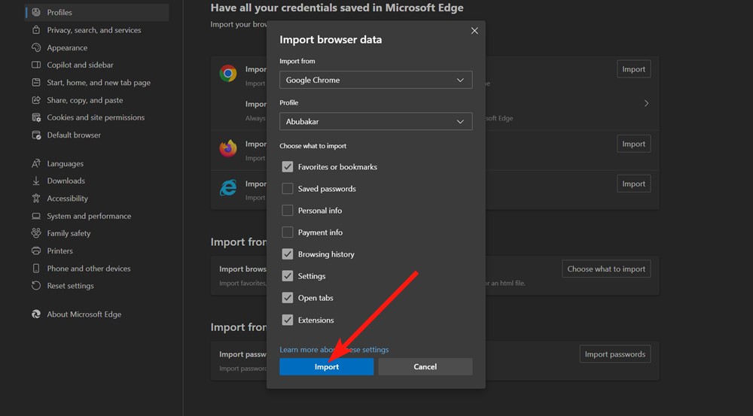Enable the Saved passwords checkbox

pyautogui.click(x=288, y=189)
